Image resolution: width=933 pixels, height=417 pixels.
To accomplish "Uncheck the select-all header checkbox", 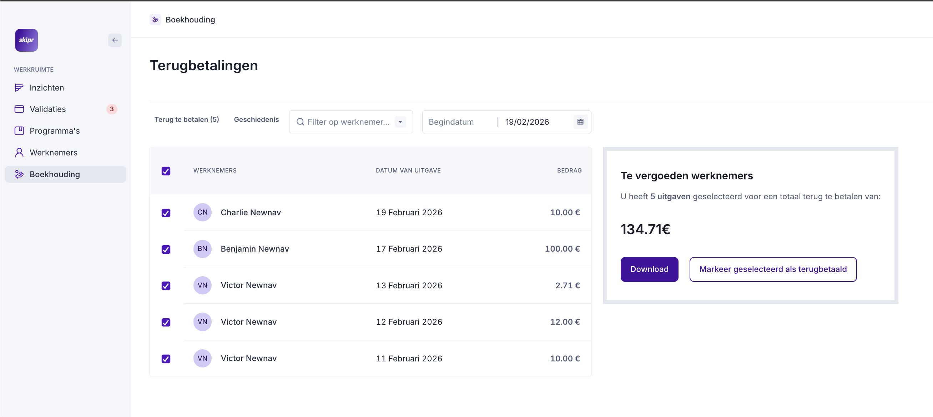I will click(166, 171).
